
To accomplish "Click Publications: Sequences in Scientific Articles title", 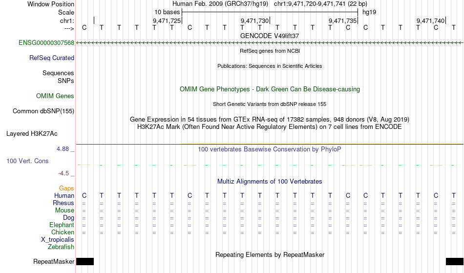I will 270,66.
